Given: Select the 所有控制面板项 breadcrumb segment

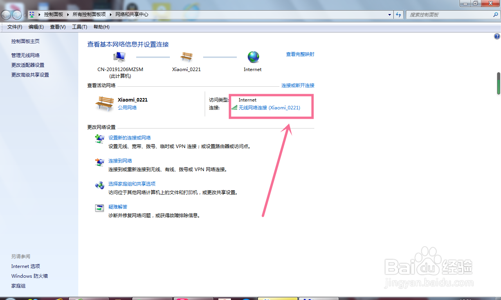Looking at the screenshot, I should coord(89,14).
